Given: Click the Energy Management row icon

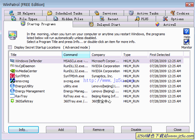Looking at the screenshot, I should tap(12, 91).
